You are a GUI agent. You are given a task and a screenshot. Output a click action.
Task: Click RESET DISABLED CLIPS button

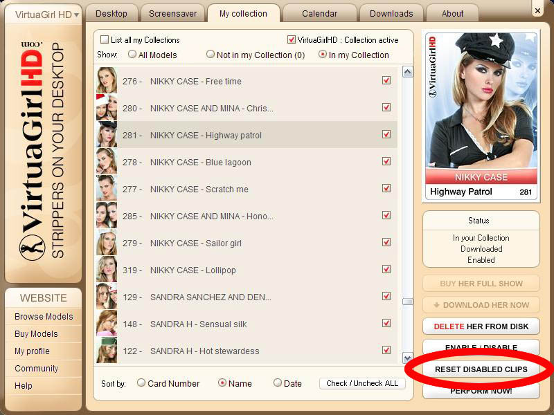[481, 369]
